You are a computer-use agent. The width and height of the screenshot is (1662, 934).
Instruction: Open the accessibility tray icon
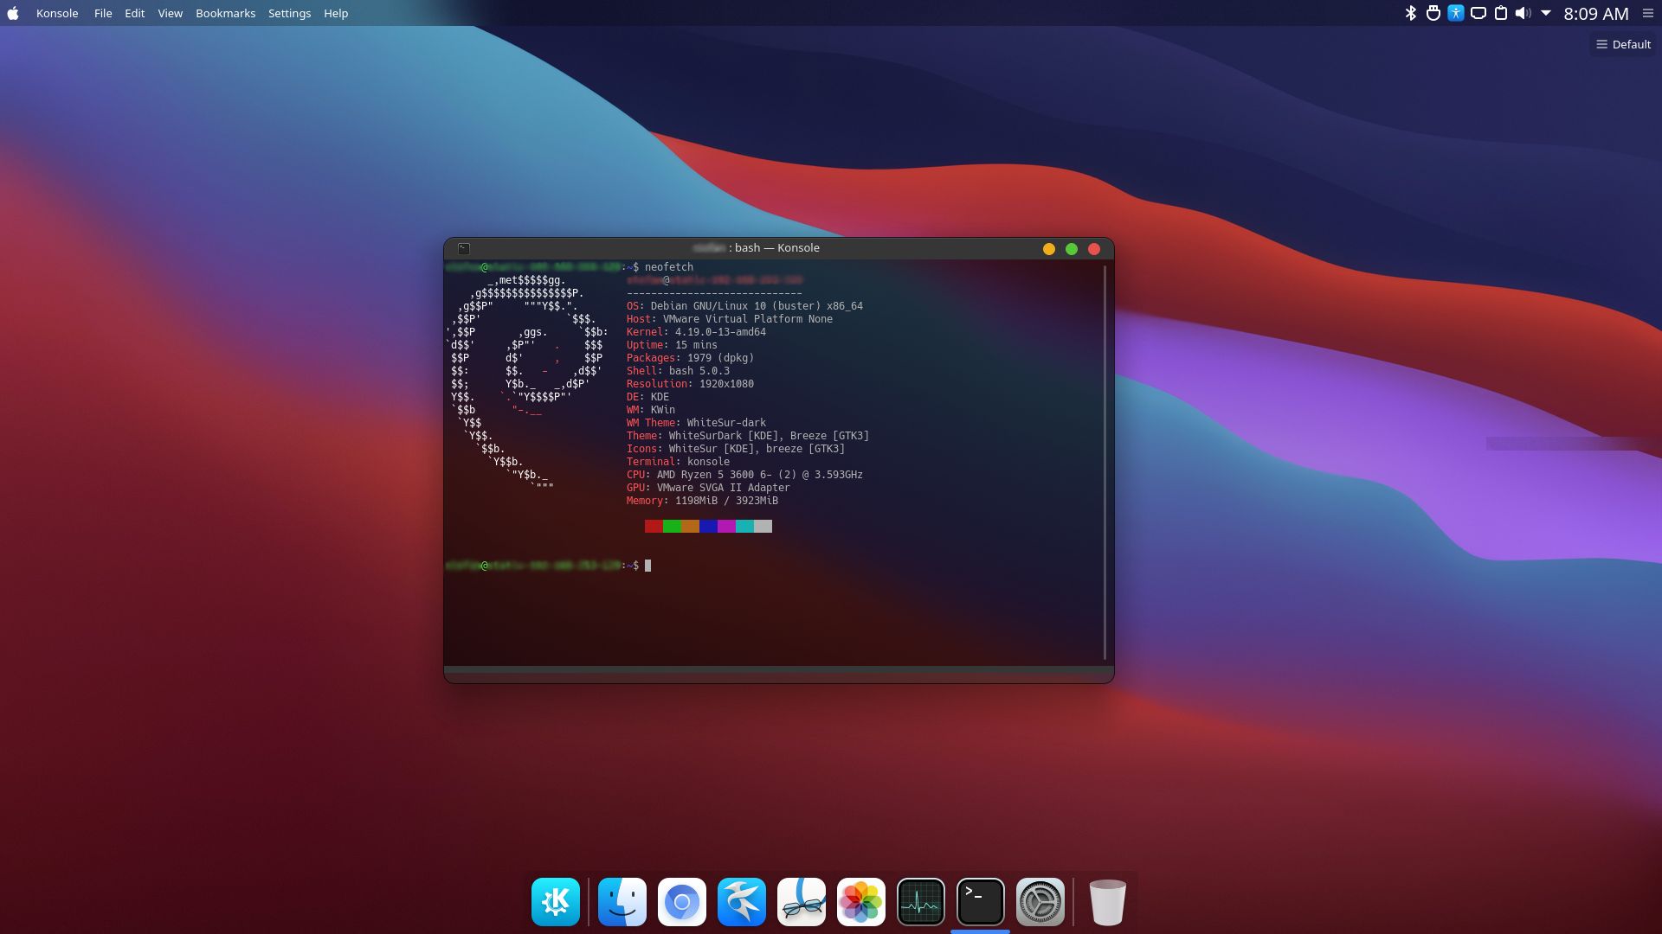pyautogui.click(x=1456, y=13)
